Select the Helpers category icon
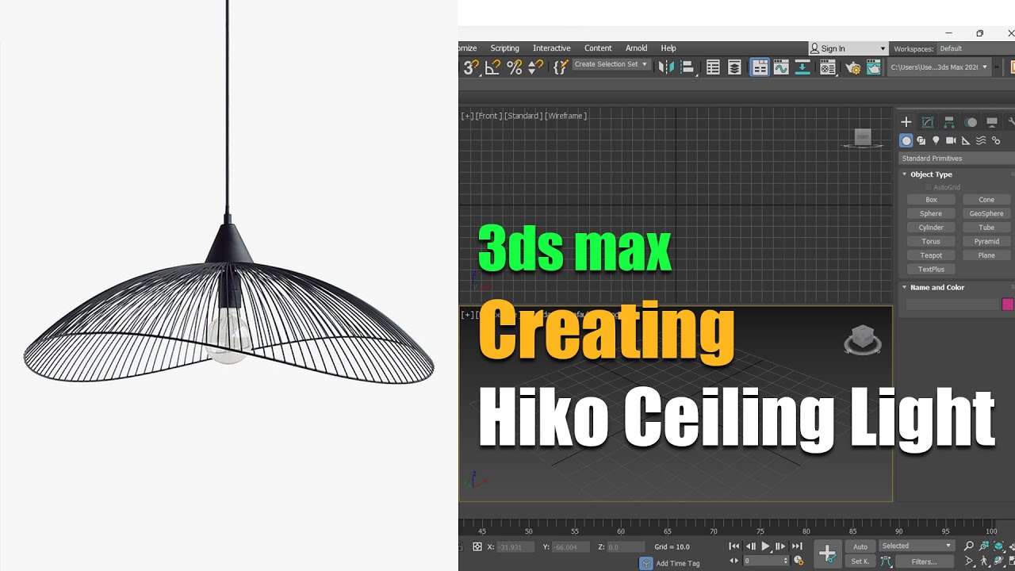 966,140
